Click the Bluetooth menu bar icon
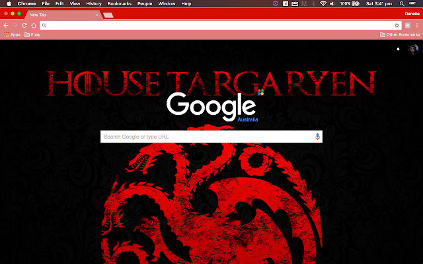The width and height of the screenshot is (423, 264). [x=313, y=4]
